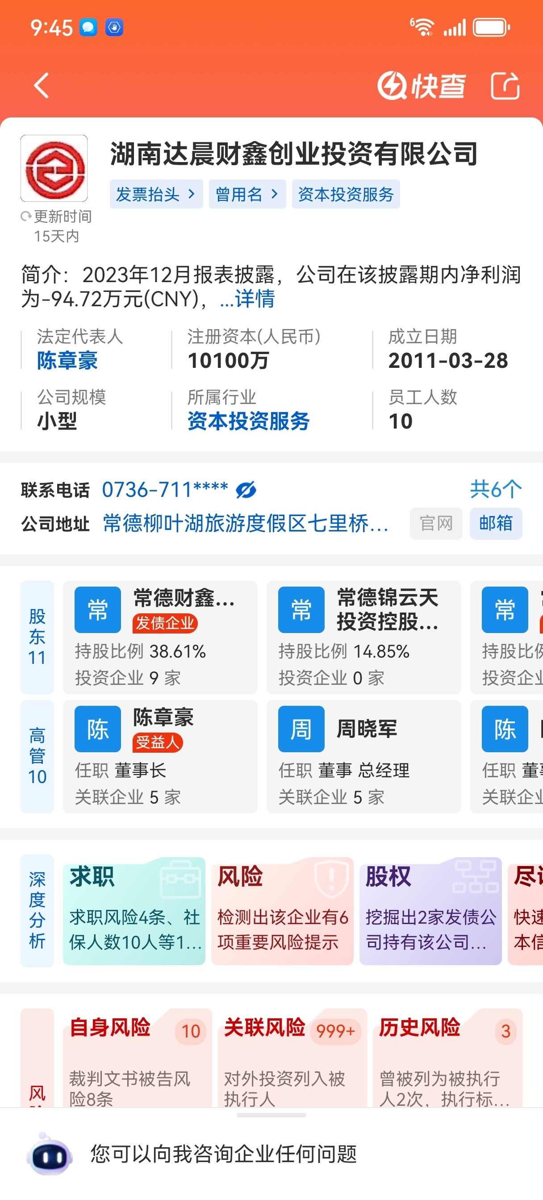This screenshot has height=1200, width=543.
Task: Open company address 常德柳叶湖旅游度假区
Action: [245, 524]
